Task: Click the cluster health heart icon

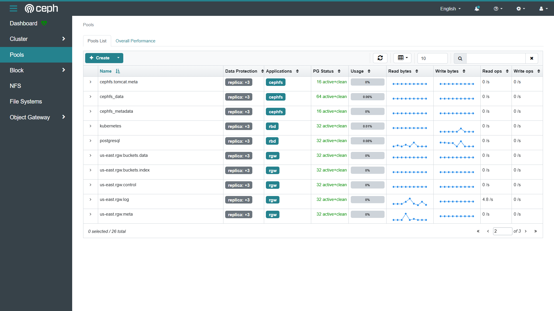Action: point(44,23)
